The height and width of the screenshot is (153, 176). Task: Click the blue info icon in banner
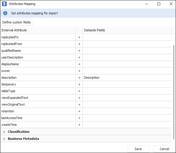point(5,13)
